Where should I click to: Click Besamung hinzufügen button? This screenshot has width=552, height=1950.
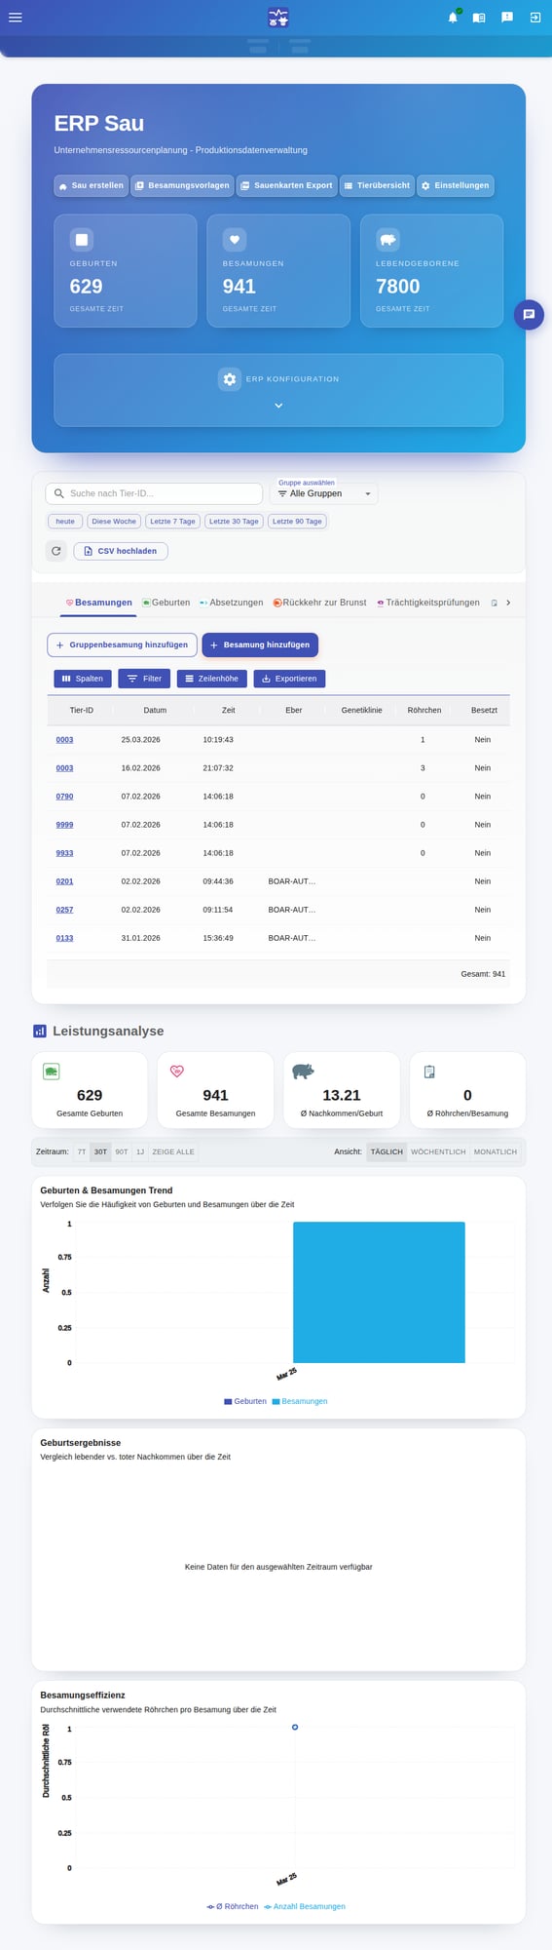pyautogui.click(x=260, y=645)
